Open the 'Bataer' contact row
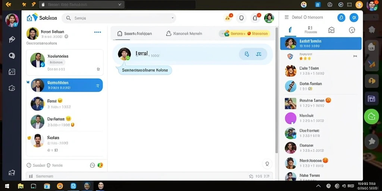 tap(320, 148)
